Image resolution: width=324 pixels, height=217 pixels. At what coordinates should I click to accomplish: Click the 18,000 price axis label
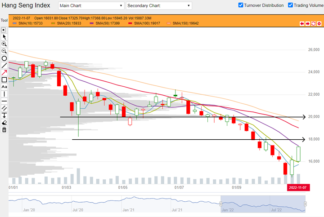tap(314, 139)
